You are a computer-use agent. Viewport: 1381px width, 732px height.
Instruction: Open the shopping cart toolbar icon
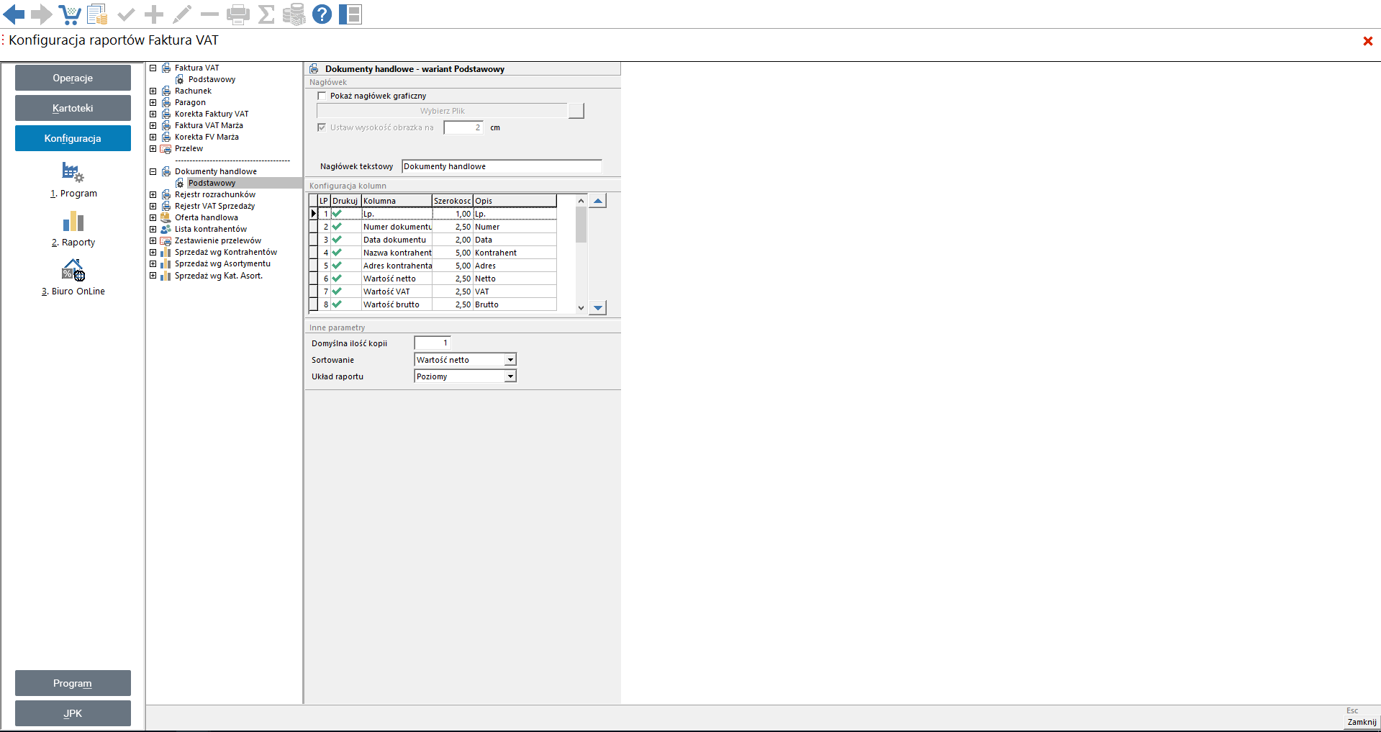coord(70,14)
